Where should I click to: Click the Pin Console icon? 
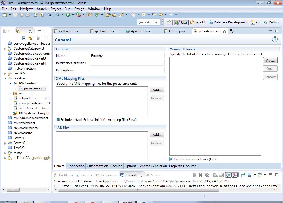[243, 175]
